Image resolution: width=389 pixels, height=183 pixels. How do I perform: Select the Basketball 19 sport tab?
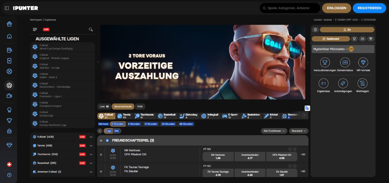click(x=167, y=116)
